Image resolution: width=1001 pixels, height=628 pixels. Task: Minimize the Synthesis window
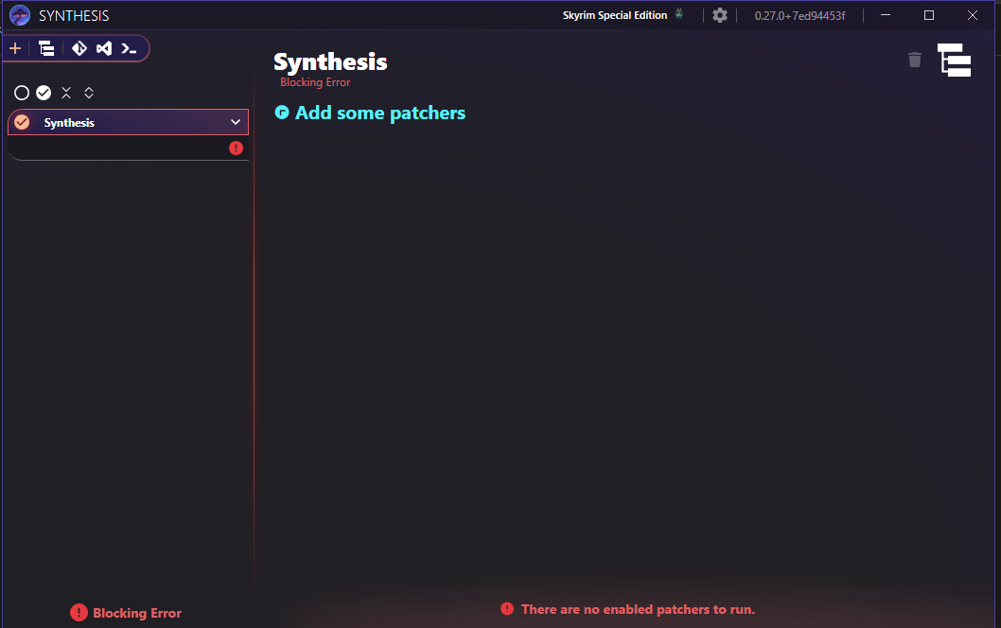pyautogui.click(x=886, y=15)
